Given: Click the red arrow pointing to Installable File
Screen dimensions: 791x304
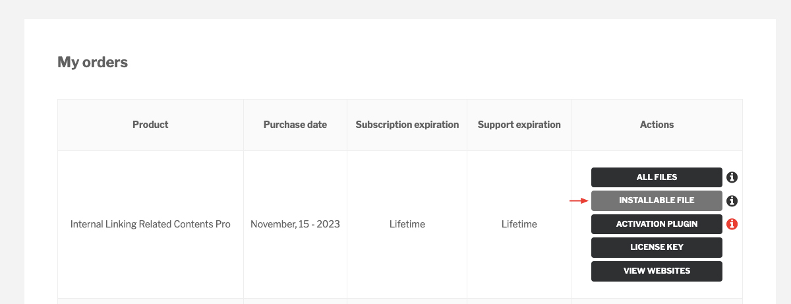Looking at the screenshot, I should (579, 200).
